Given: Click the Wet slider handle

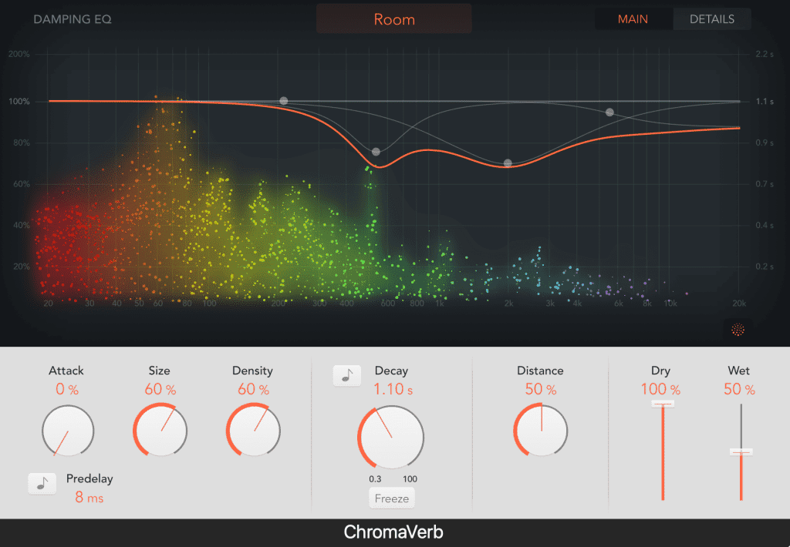Looking at the screenshot, I should 741,452.
